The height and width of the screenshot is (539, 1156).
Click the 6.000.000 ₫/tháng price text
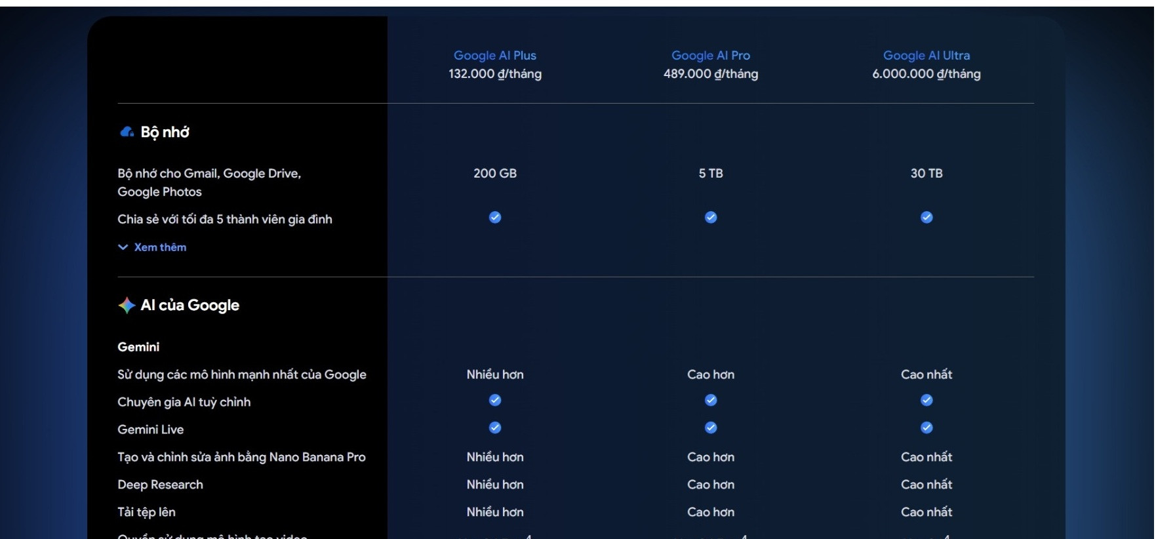pyautogui.click(x=926, y=74)
